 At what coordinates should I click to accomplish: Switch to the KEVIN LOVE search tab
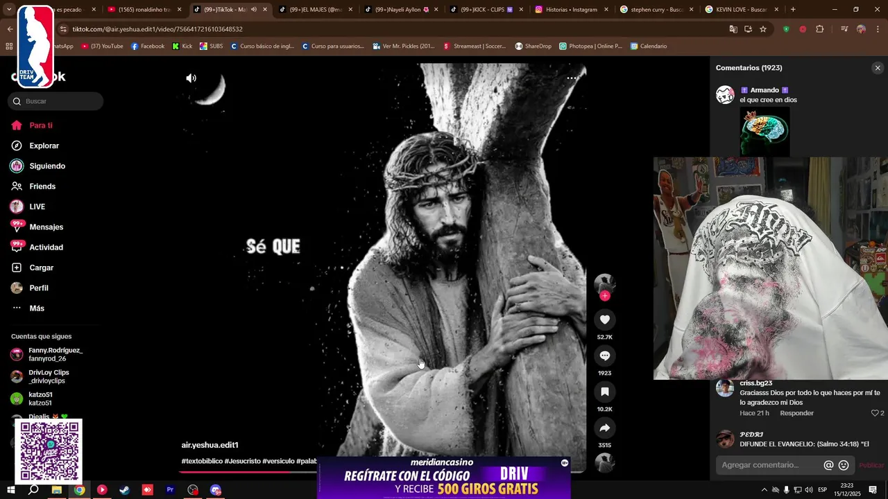coord(742,10)
